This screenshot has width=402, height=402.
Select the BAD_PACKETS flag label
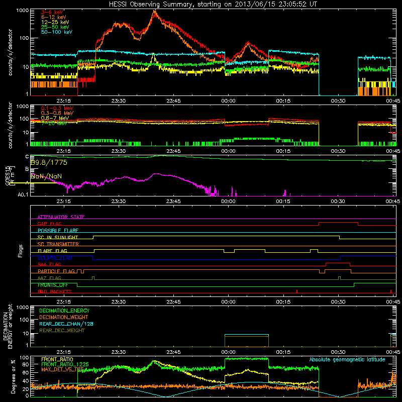tap(55, 292)
